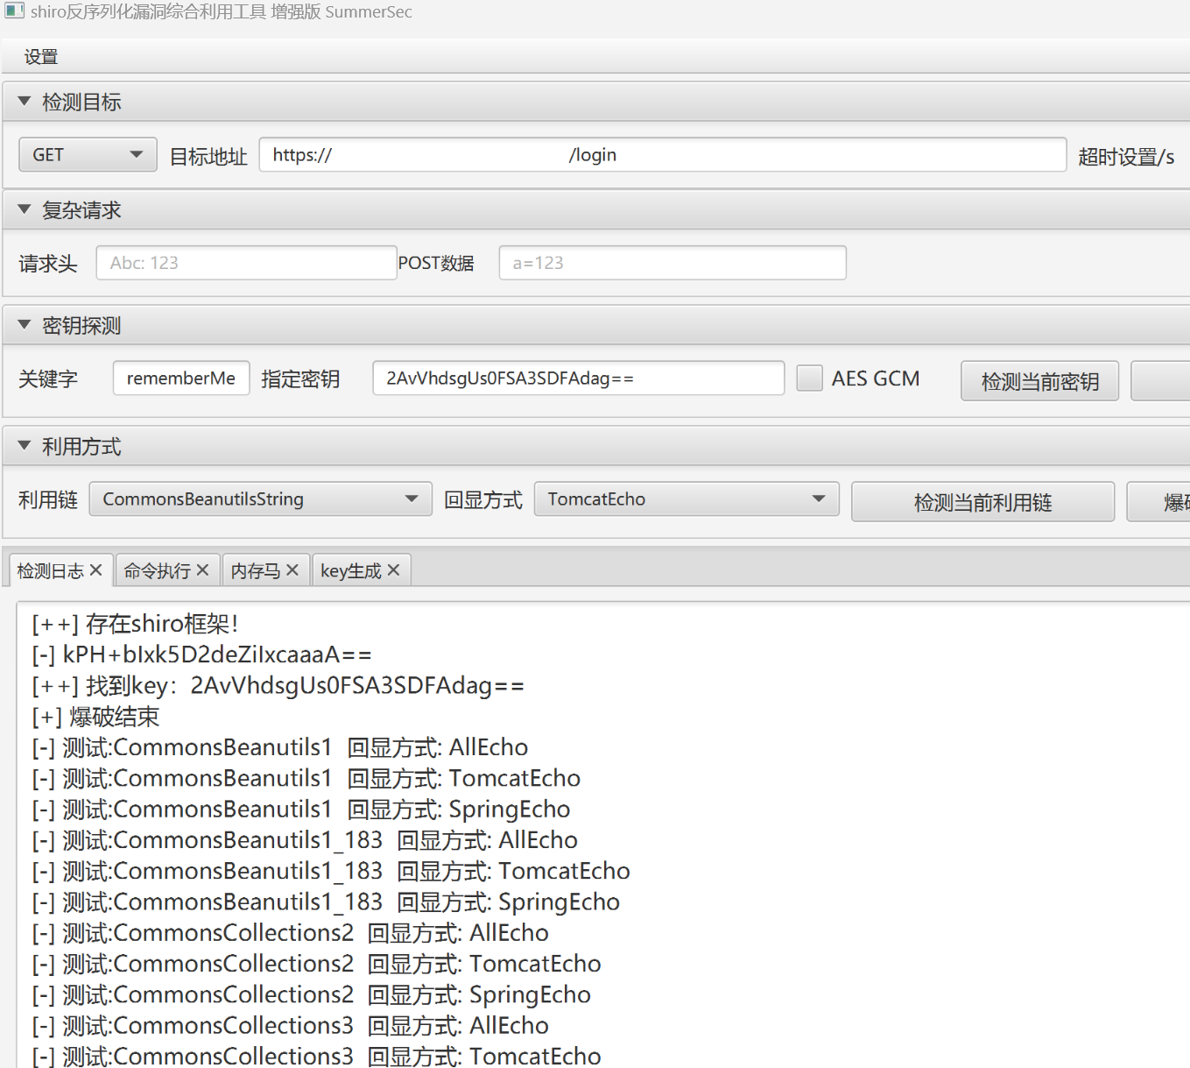Screen dimensions: 1190x1068
Task: Click the log line 存在shiro框架!
Action: (x=135, y=624)
